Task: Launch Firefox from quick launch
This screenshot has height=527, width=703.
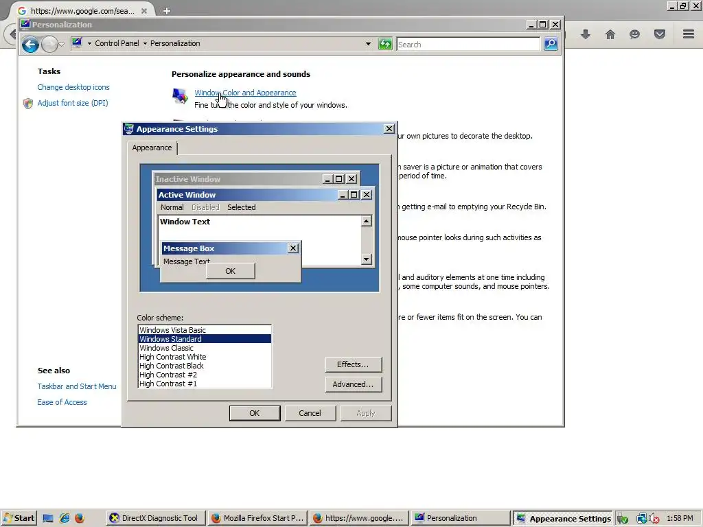Action: [x=80, y=519]
